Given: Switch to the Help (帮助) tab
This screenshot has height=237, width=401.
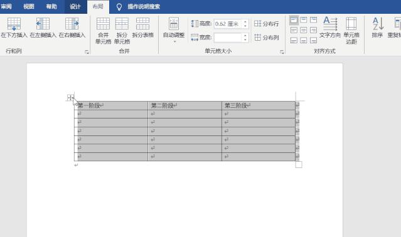Looking at the screenshot, I should point(51,7).
